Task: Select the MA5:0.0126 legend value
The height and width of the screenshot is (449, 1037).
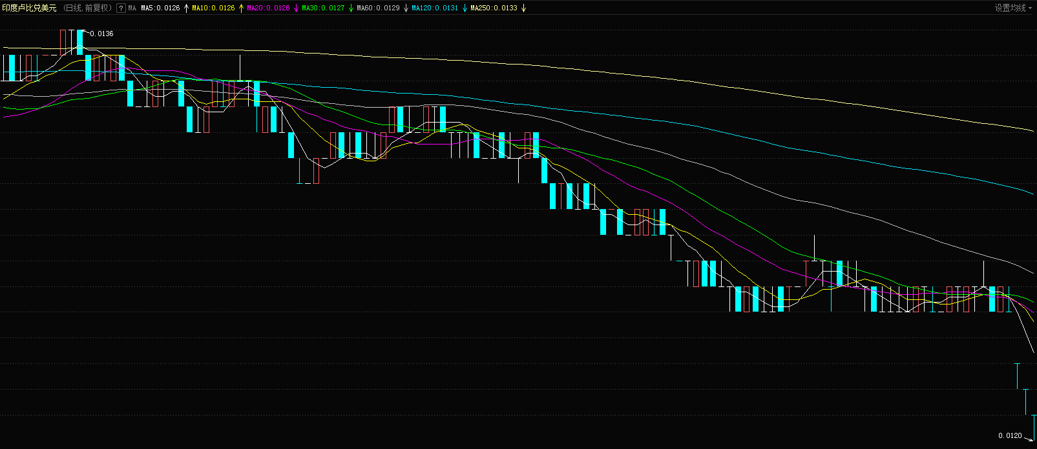Action: click(x=160, y=8)
